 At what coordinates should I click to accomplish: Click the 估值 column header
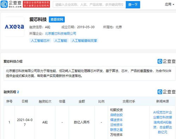[x=62, y=102]
